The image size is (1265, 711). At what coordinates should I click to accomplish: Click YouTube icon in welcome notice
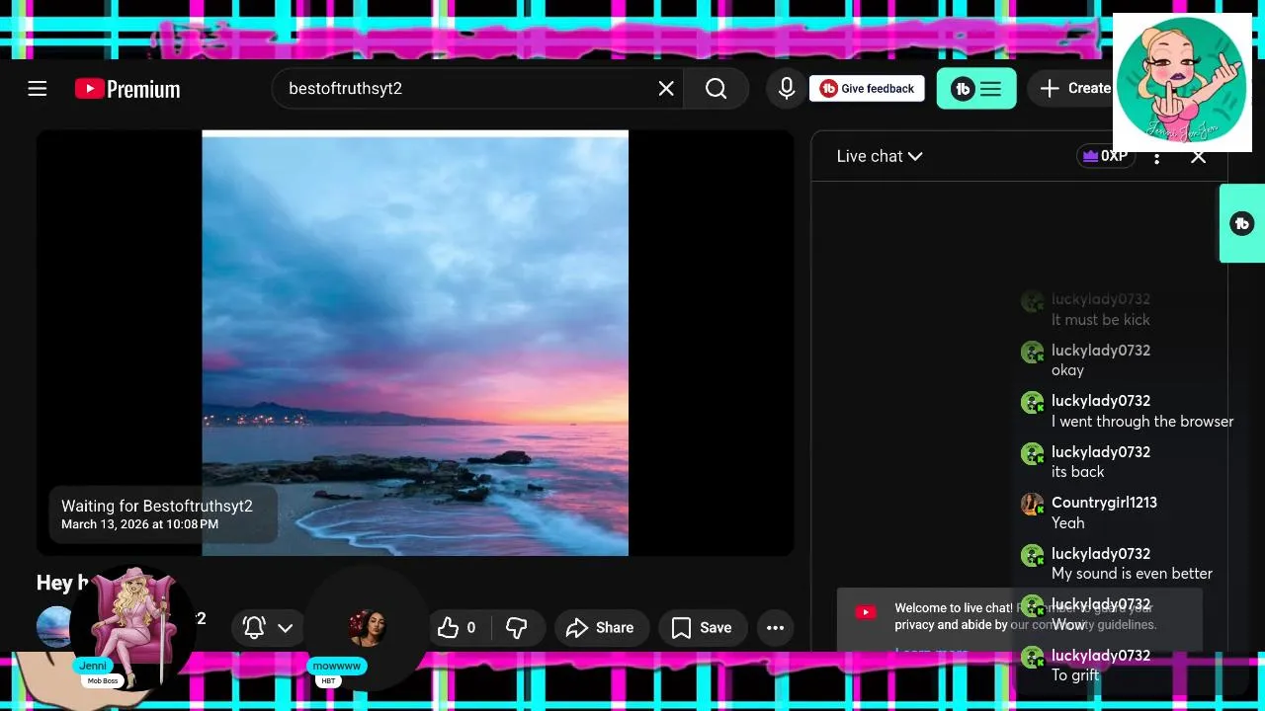[x=866, y=612]
